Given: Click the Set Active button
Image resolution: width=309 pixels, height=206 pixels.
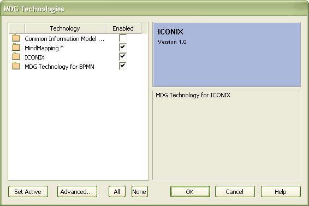Looking at the screenshot, I should (28, 192).
